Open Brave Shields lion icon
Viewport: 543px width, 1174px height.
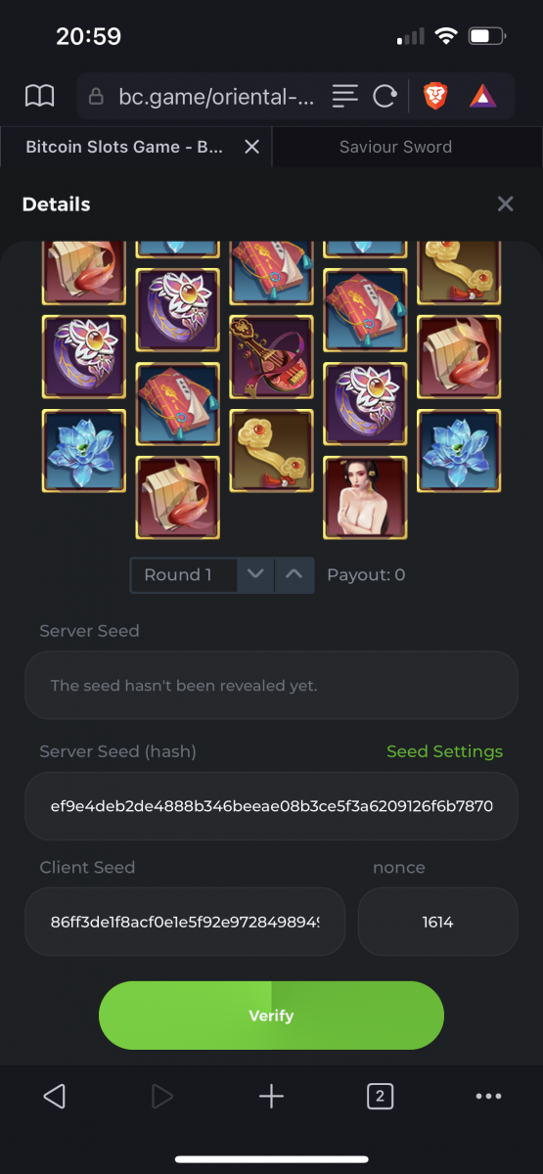pos(434,95)
